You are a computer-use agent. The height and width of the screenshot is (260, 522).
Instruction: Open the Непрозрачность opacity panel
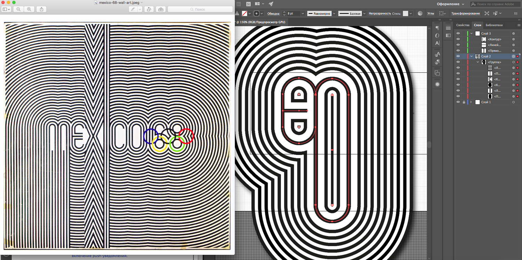(x=379, y=14)
